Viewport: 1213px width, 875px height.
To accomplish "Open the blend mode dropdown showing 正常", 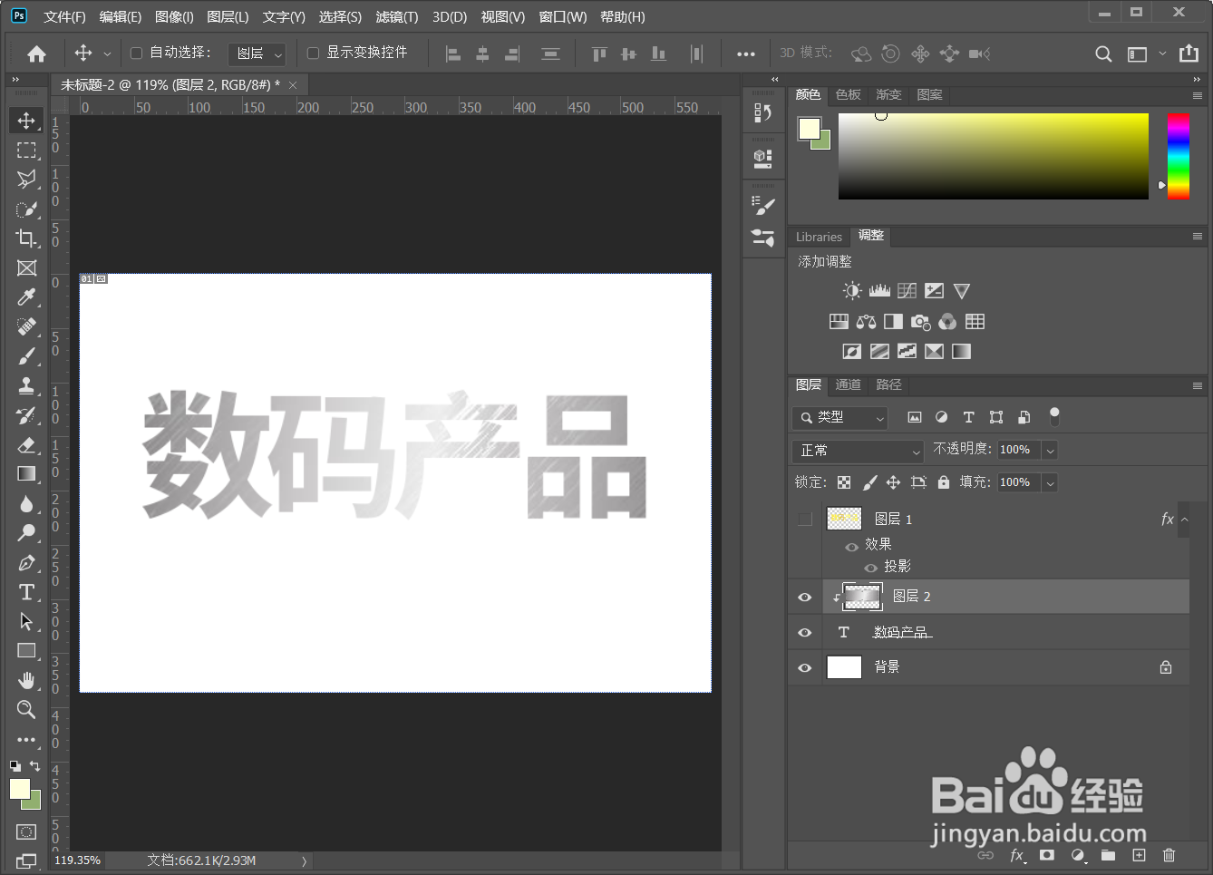I will coord(857,451).
